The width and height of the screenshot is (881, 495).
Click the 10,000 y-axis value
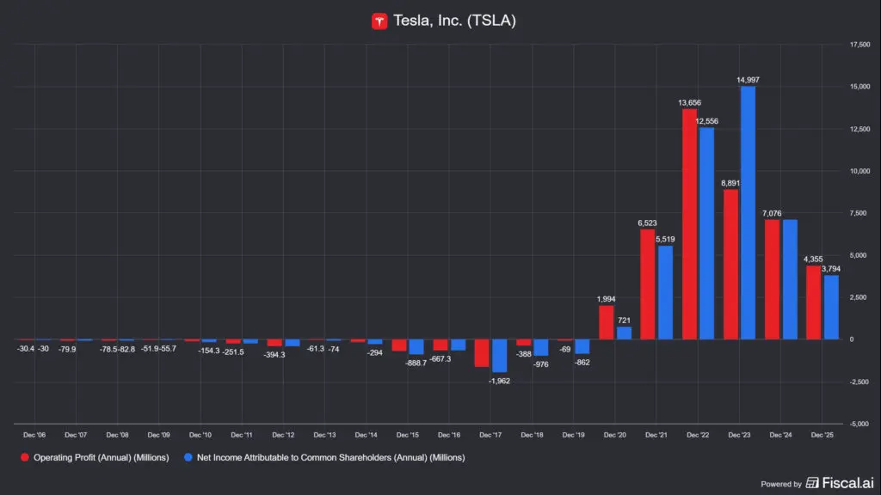coord(859,171)
